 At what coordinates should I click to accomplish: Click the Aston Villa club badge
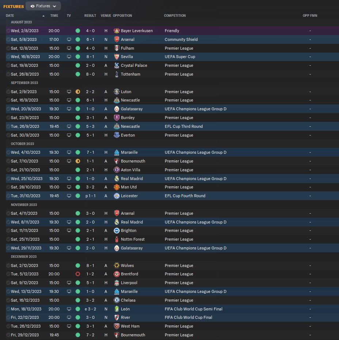pyautogui.click(x=117, y=170)
